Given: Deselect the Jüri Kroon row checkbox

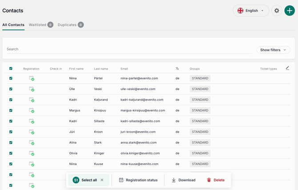Looking at the screenshot, I should point(11,132).
